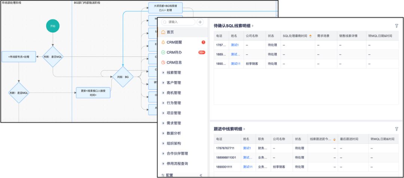Select 判断：BG diamond in flowchart
Image resolution: width=404 pixels, height=178 pixels.
(123, 77)
